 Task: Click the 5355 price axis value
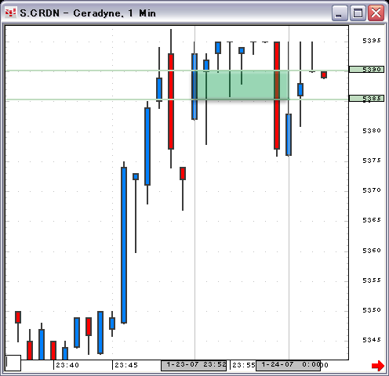tap(372, 280)
